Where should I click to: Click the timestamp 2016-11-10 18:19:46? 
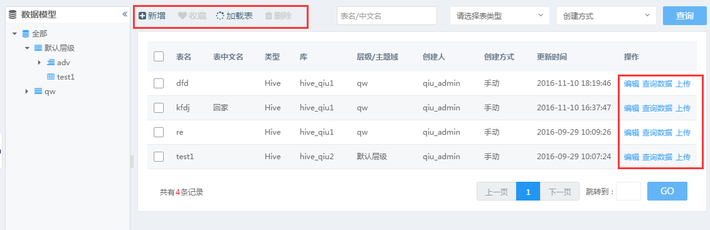click(x=574, y=83)
